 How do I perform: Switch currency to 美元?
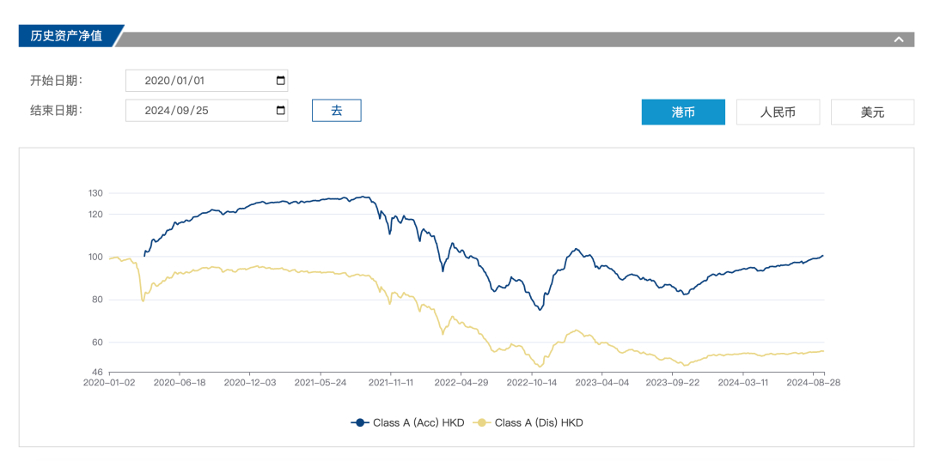click(872, 112)
